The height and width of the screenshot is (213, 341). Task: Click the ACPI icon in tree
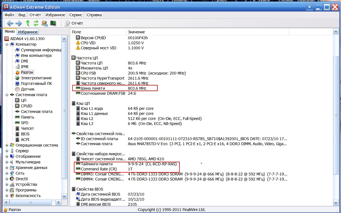tap(17, 140)
